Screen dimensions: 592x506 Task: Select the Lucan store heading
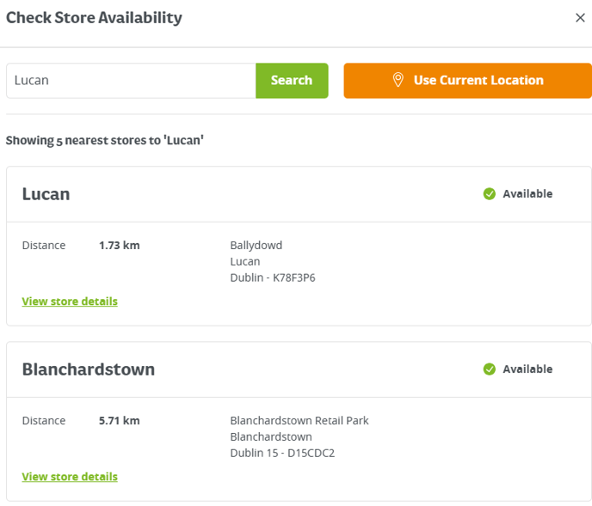click(46, 194)
